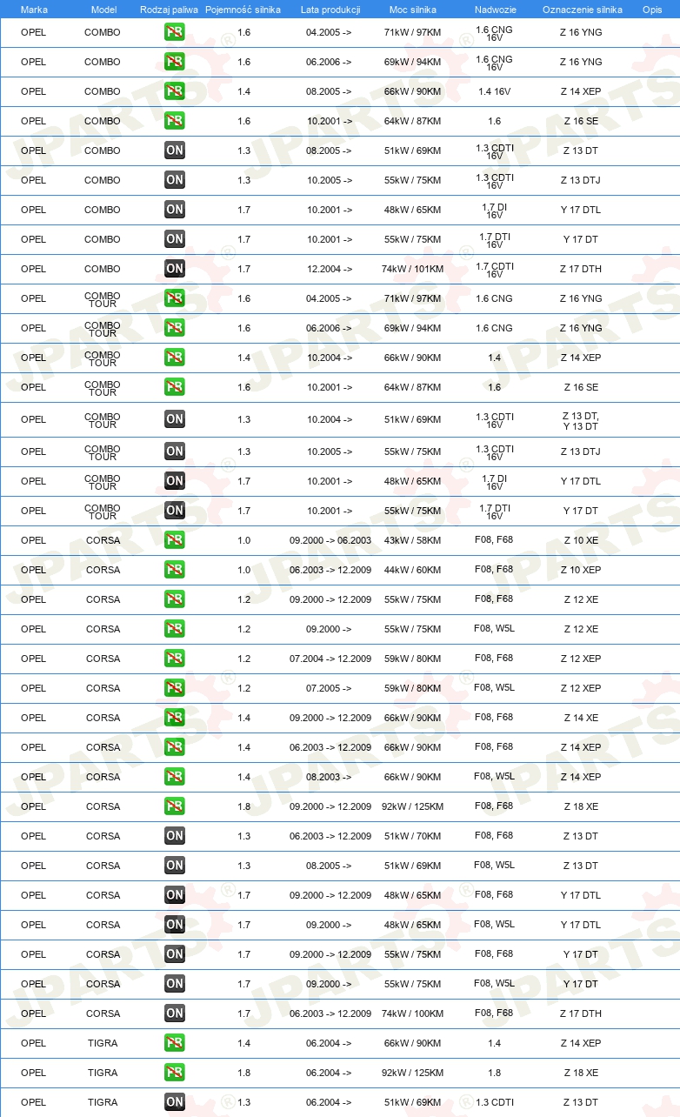Image resolution: width=680 pixels, height=1117 pixels.
Task: Click diesel ON icon in COMBO Z 13 DTJ row
Action: (x=175, y=180)
